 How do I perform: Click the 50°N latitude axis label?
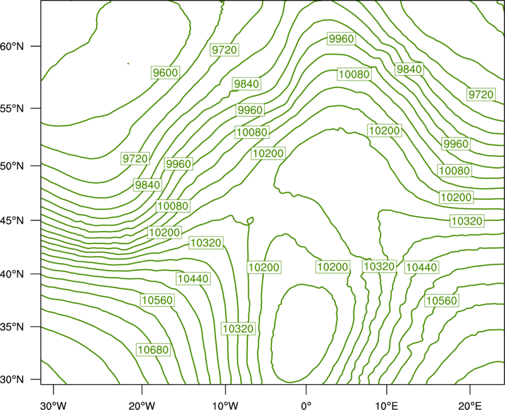(12, 166)
